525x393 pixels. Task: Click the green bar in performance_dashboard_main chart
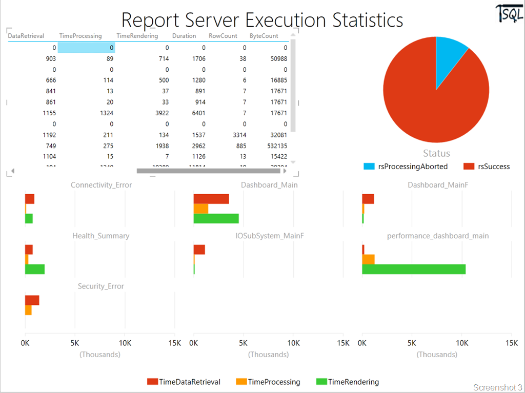[x=414, y=269]
